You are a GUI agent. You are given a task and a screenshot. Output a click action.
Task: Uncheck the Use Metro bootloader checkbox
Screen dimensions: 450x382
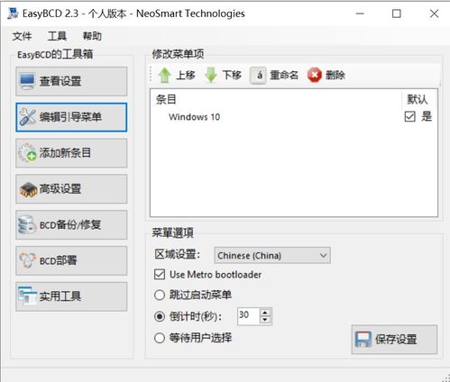click(x=160, y=275)
